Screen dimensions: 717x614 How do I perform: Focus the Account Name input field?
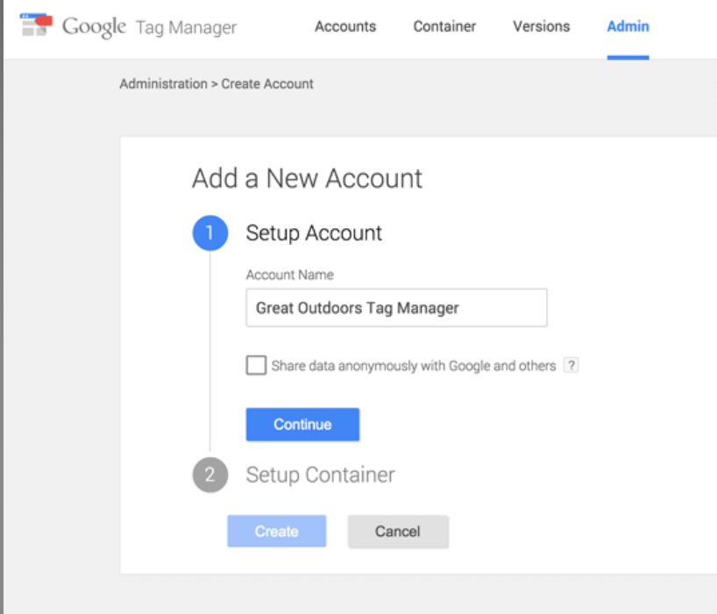pyautogui.click(x=396, y=308)
